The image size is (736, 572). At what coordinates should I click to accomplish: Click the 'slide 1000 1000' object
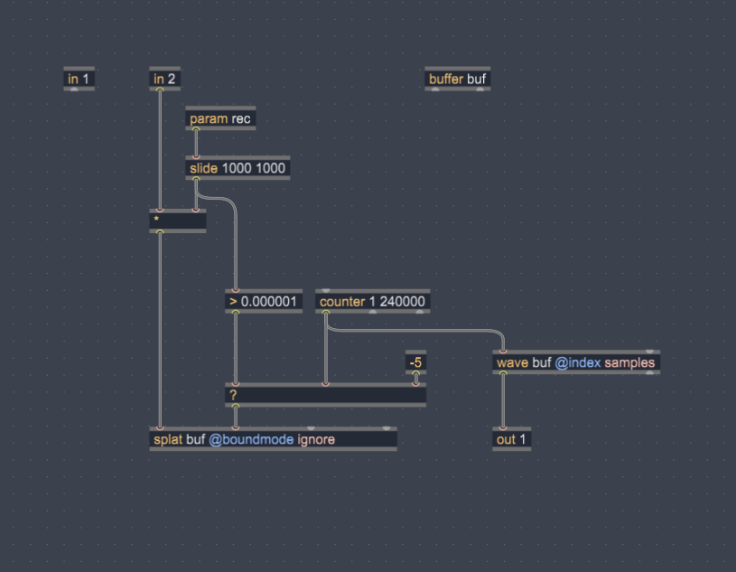pos(238,168)
